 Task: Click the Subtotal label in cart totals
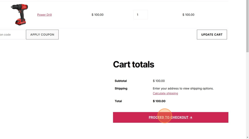[121, 81]
